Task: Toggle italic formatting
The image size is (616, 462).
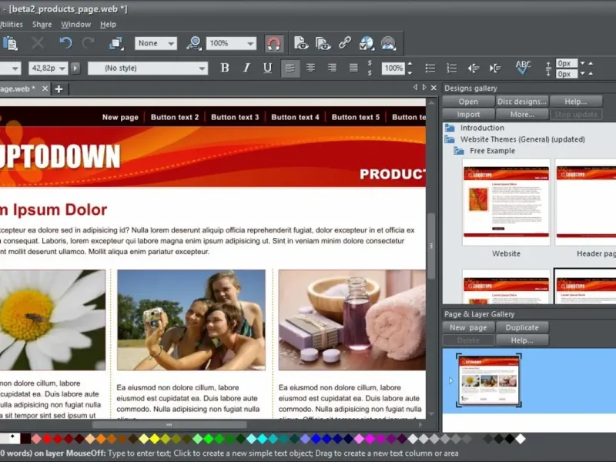Action: [246, 68]
